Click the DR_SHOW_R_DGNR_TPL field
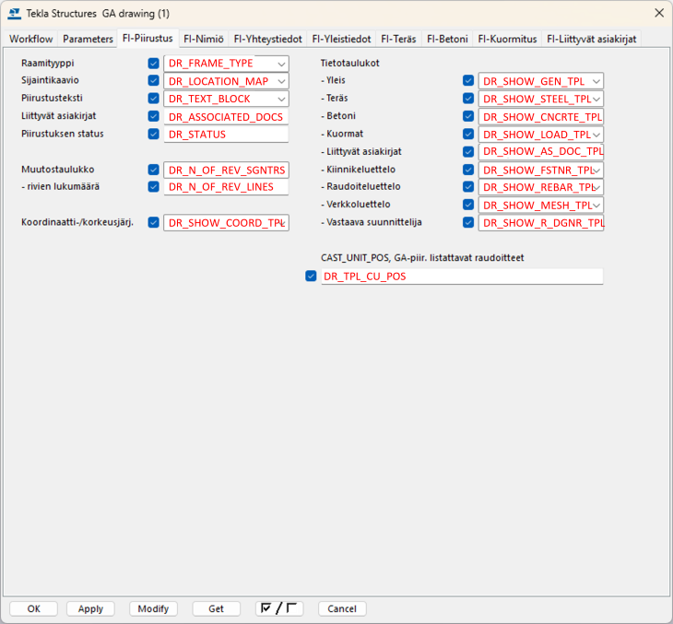673x624 pixels. click(x=541, y=223)
